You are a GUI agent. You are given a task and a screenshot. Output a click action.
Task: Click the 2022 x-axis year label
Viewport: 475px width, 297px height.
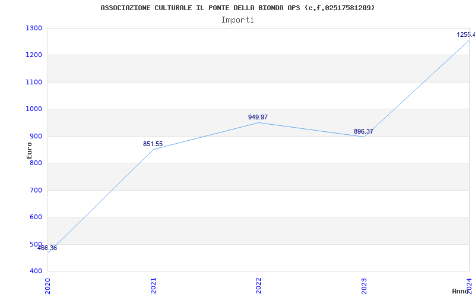[x=258, y=286]
